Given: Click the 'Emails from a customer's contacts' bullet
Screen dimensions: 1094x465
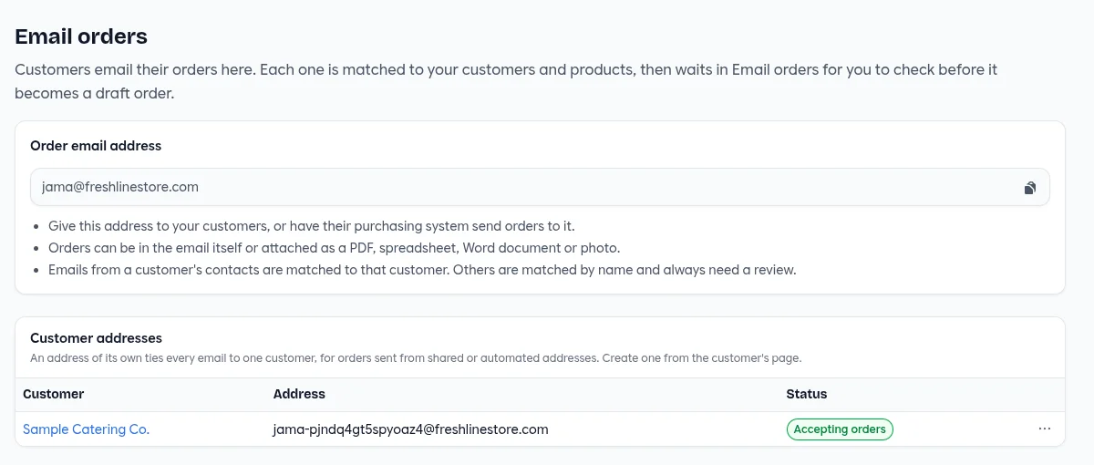Looking at the screenshot, I should (422, 270).
